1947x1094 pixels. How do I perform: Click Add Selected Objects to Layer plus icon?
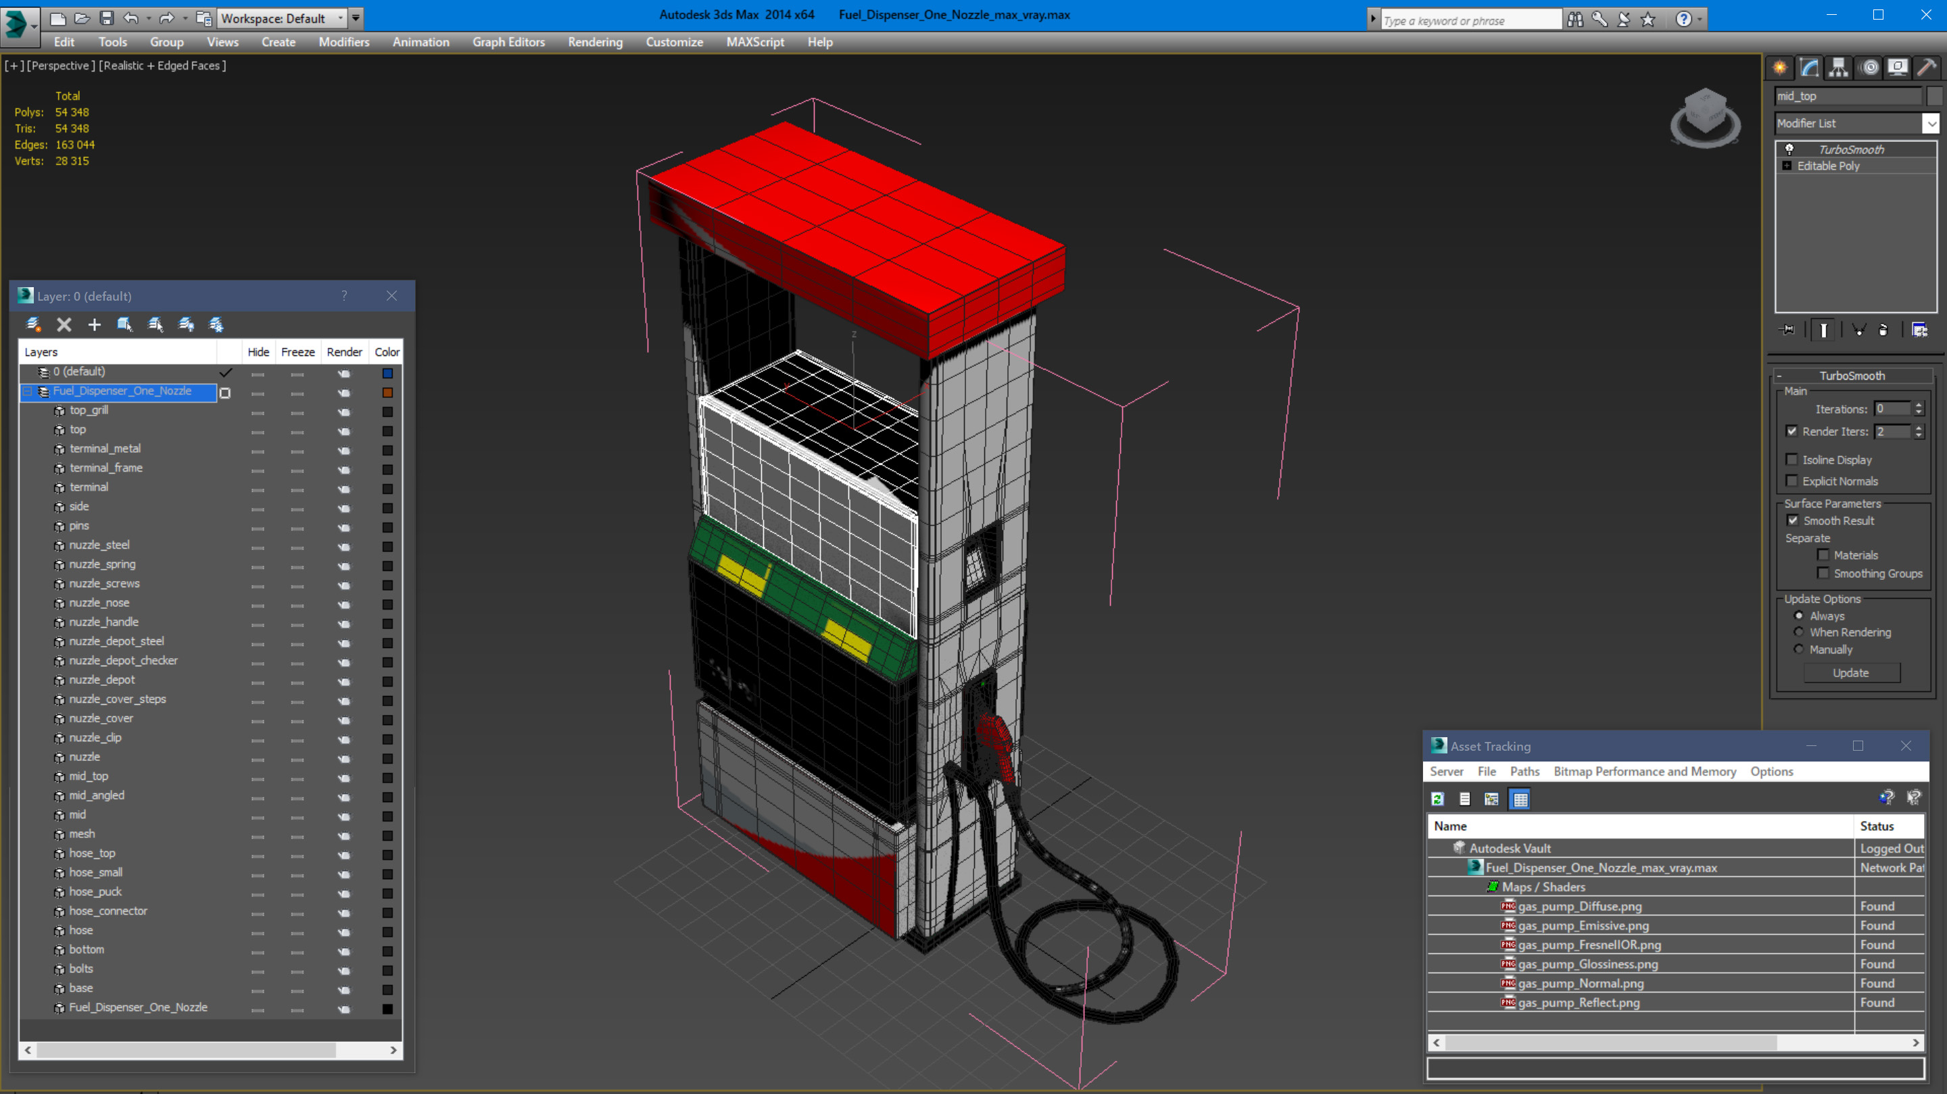coord(95,325)
